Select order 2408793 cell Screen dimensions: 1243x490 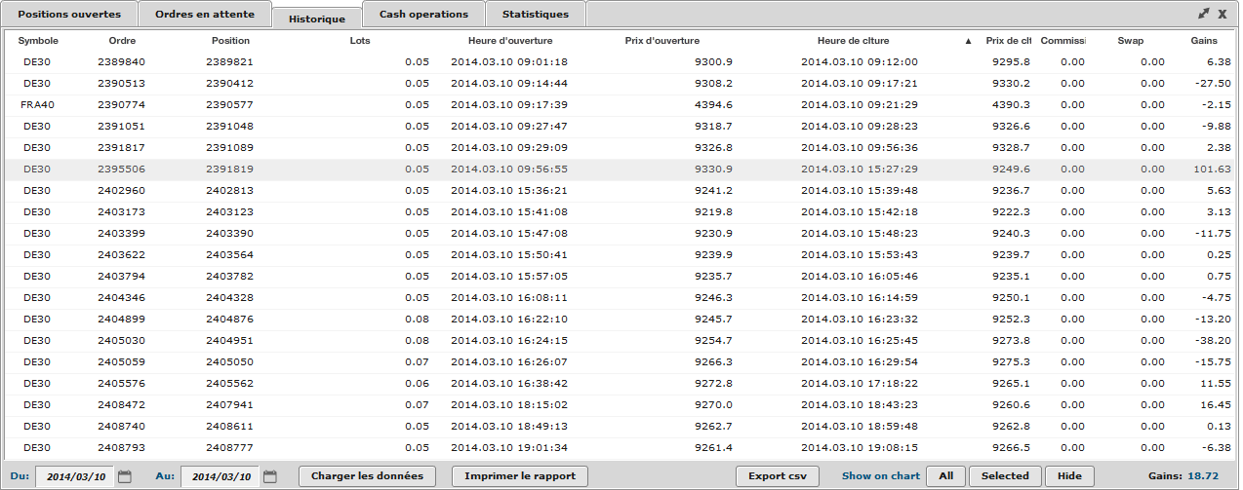coord(122,448)
